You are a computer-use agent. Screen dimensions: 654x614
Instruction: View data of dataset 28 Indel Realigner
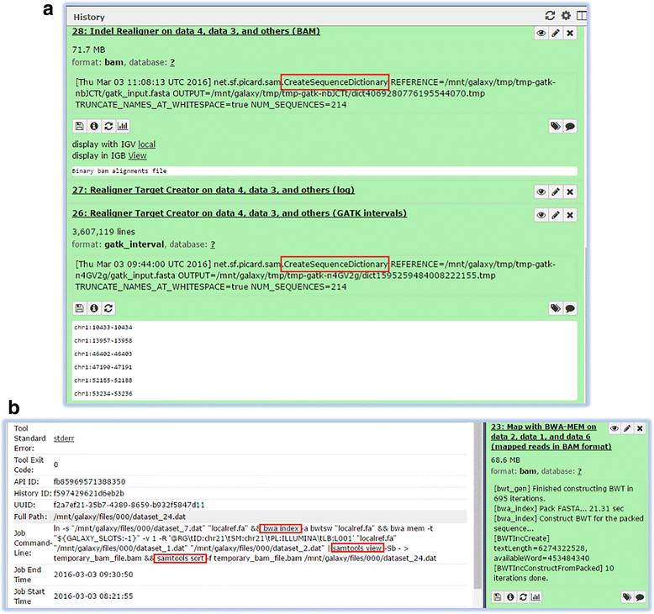click(x=541, y=33)
